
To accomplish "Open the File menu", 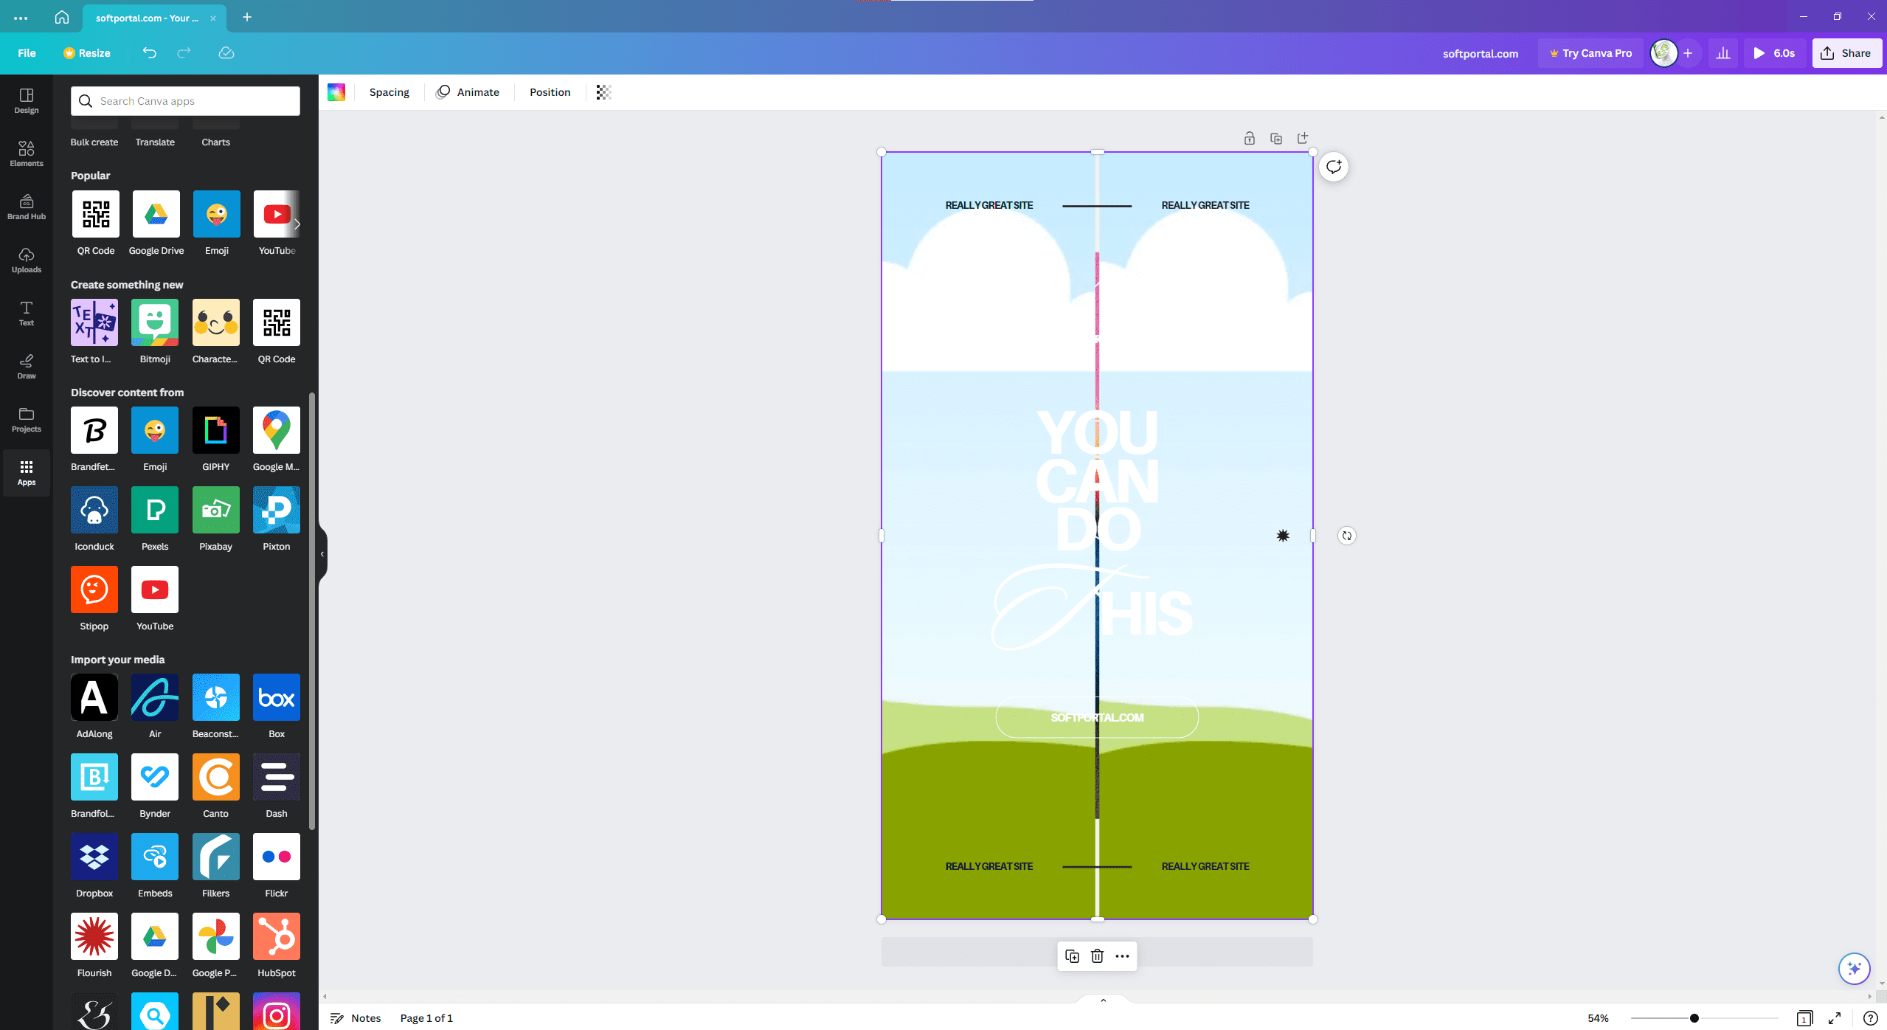I will tap(27, 53).
